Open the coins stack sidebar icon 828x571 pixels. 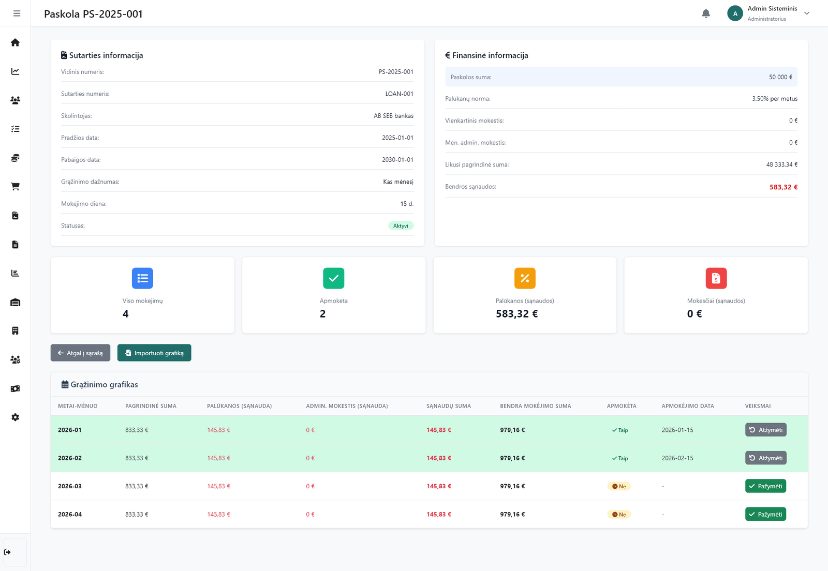point(15,158)
